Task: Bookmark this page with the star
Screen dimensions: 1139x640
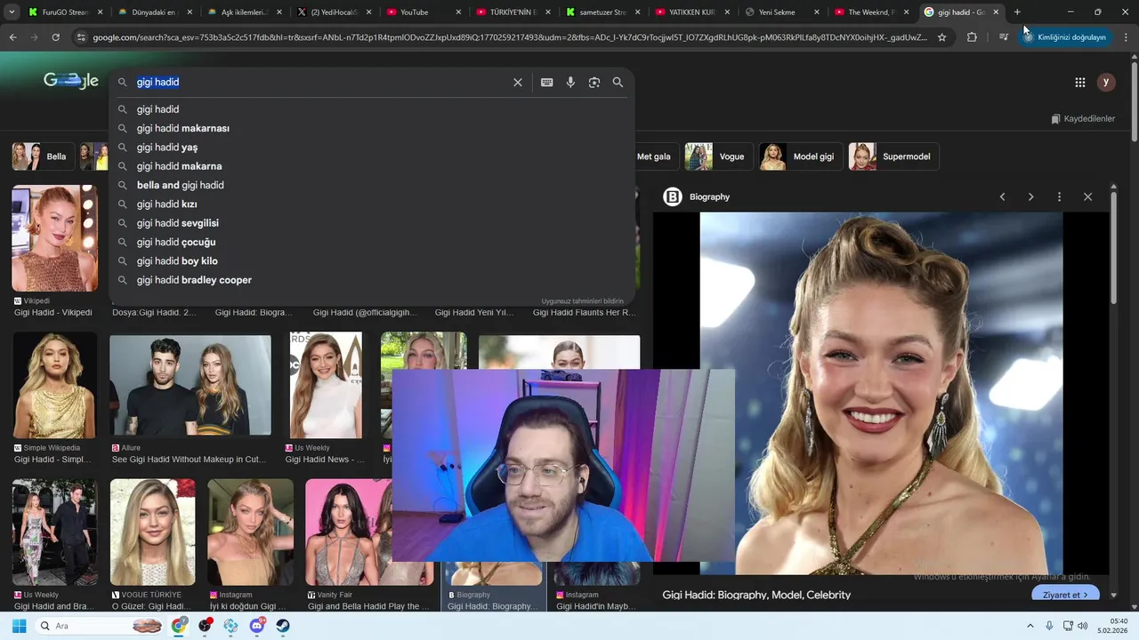Action: pyautogui.click(x=942, y=37)
